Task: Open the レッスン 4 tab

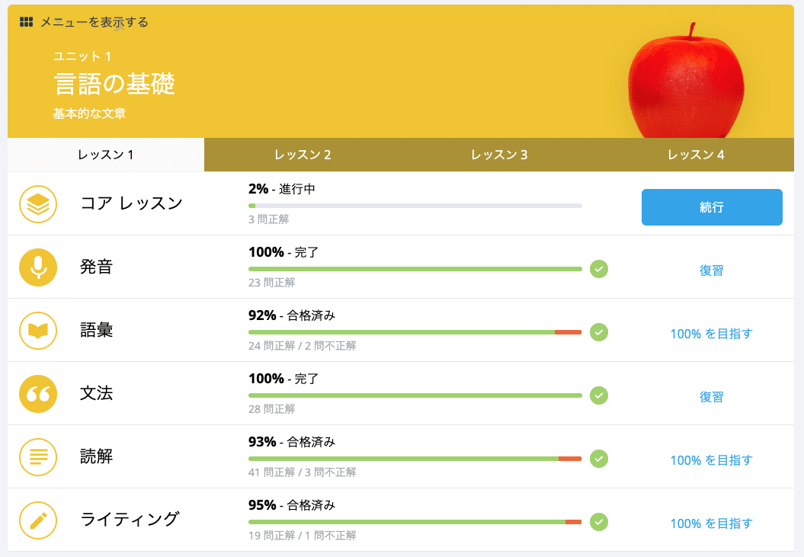Action: tap(695, 154)
